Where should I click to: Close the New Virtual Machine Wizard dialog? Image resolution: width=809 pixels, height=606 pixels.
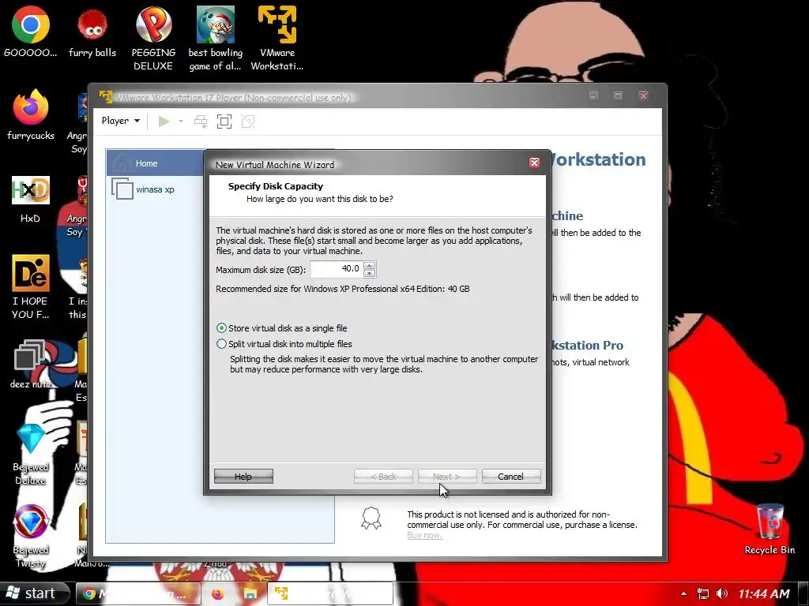point(534,163)
